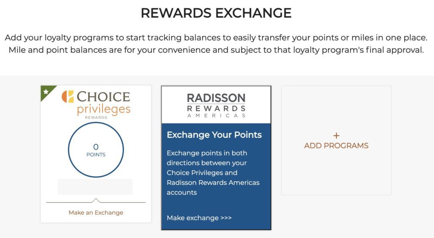Click the Rewards Exchange page title
The height and width of the screenshot is (238, 434).
216,13
